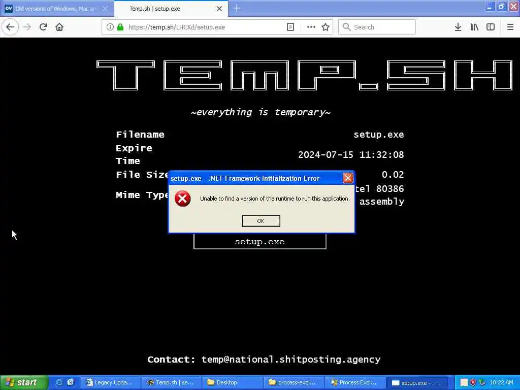Open the Desktop folder taskbar button
Viewport: 520px width, 390px height.
(233, 383)
